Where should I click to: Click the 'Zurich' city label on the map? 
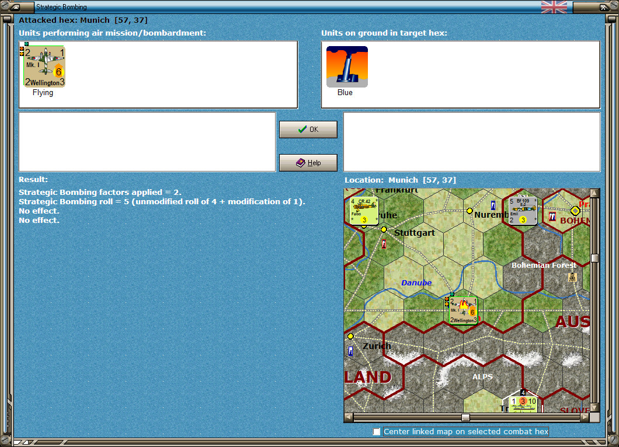coord(377,346)
